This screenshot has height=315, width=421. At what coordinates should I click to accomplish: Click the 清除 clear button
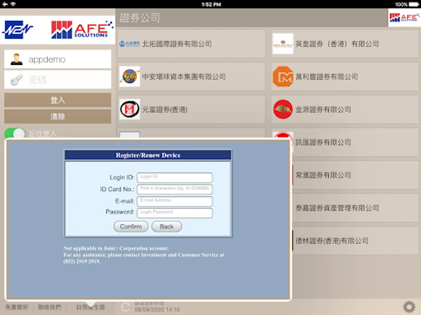coord(58,116)
